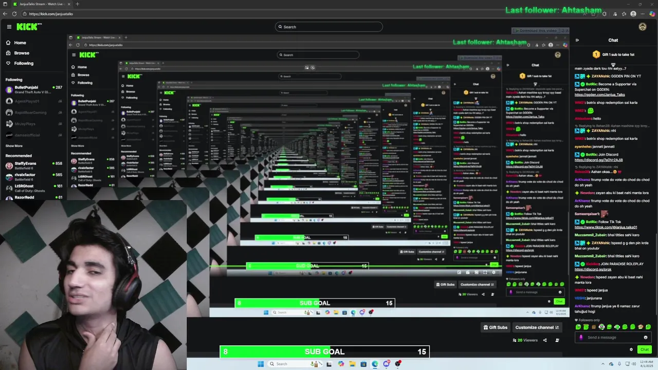658x370 pixels.
Task: Select MrJayPlays channel in outermost sidebar
Action: pos(33,124)
